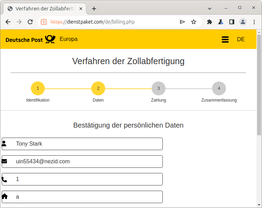This screenshot has width=262, height=208.
Task: Select step 4 Zusammenfassung circle
Action: (x=219, y=88)
